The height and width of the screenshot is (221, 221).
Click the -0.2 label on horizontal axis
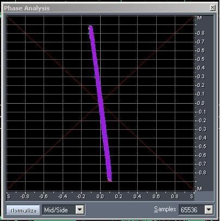(81, 197)
